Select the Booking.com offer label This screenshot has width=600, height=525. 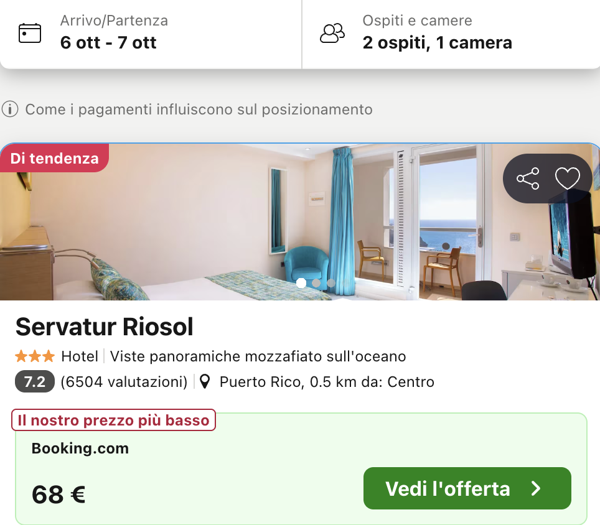80,448
